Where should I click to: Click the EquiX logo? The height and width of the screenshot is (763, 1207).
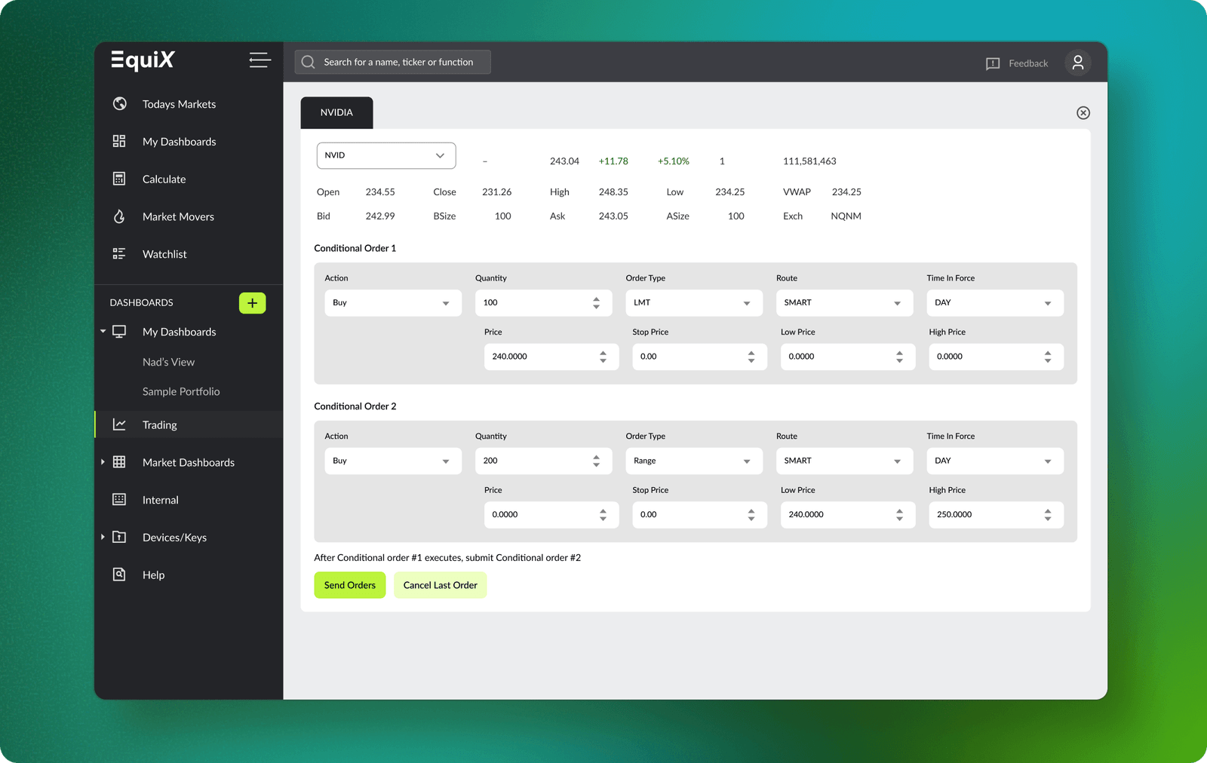(143, 60)
